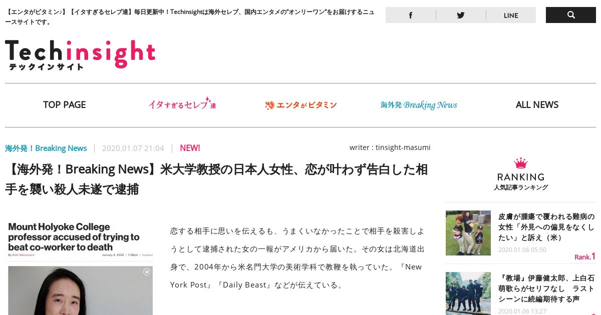Select the ALL NEWS menu item
Screen dimensions: 601x315
click(537, 104)
